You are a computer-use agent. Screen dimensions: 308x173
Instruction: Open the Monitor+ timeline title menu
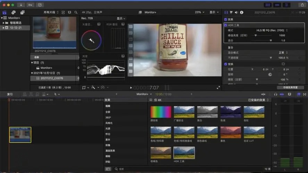coord(144,94)
